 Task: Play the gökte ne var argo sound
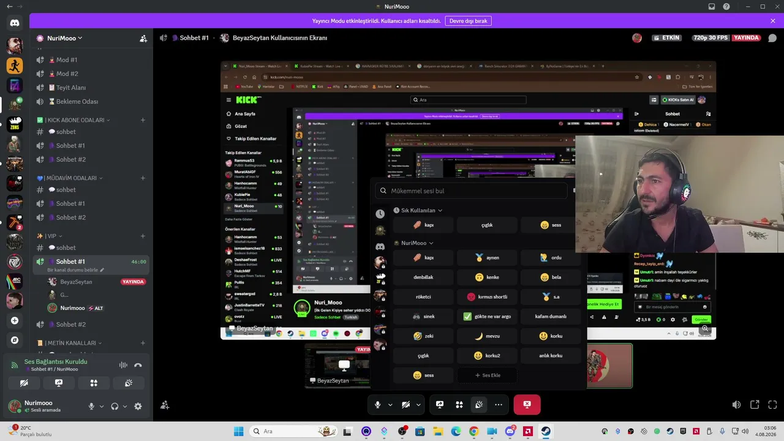coord(487,317)
